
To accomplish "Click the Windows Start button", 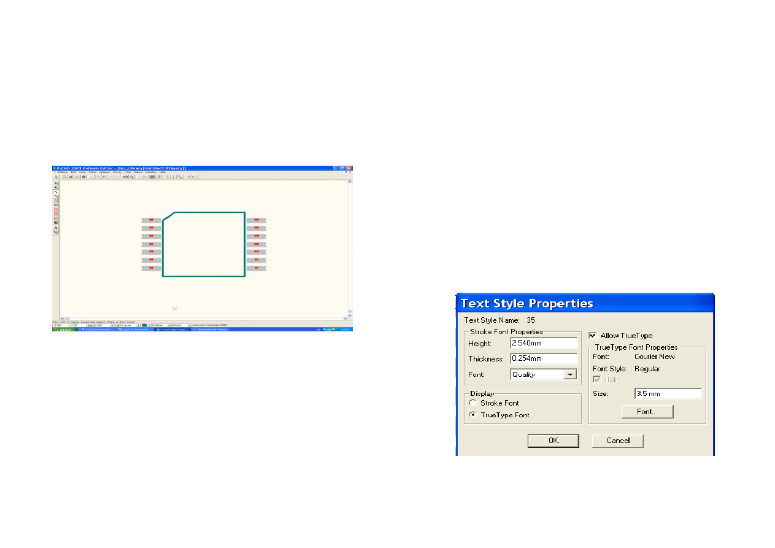I will pos(65,330).
